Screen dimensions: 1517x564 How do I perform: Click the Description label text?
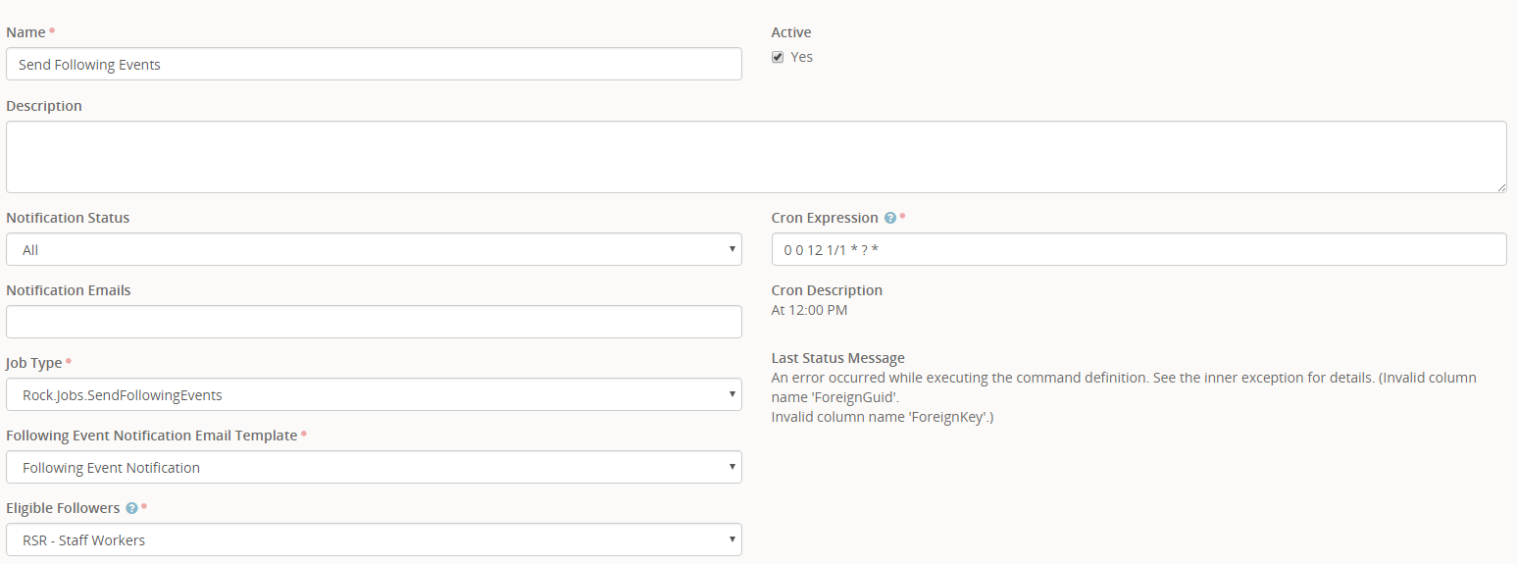(x=44, y=106)
